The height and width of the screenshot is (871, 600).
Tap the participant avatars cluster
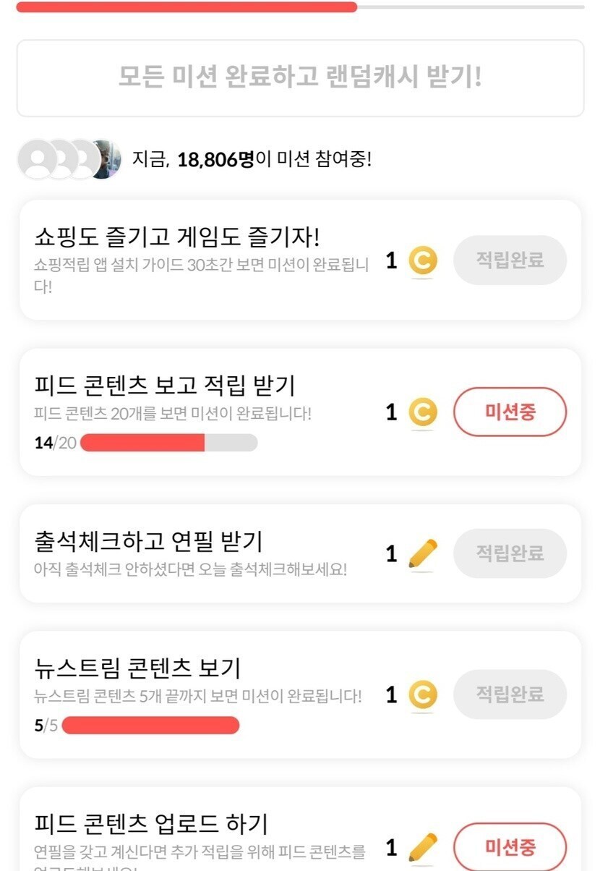click(68, 159)
